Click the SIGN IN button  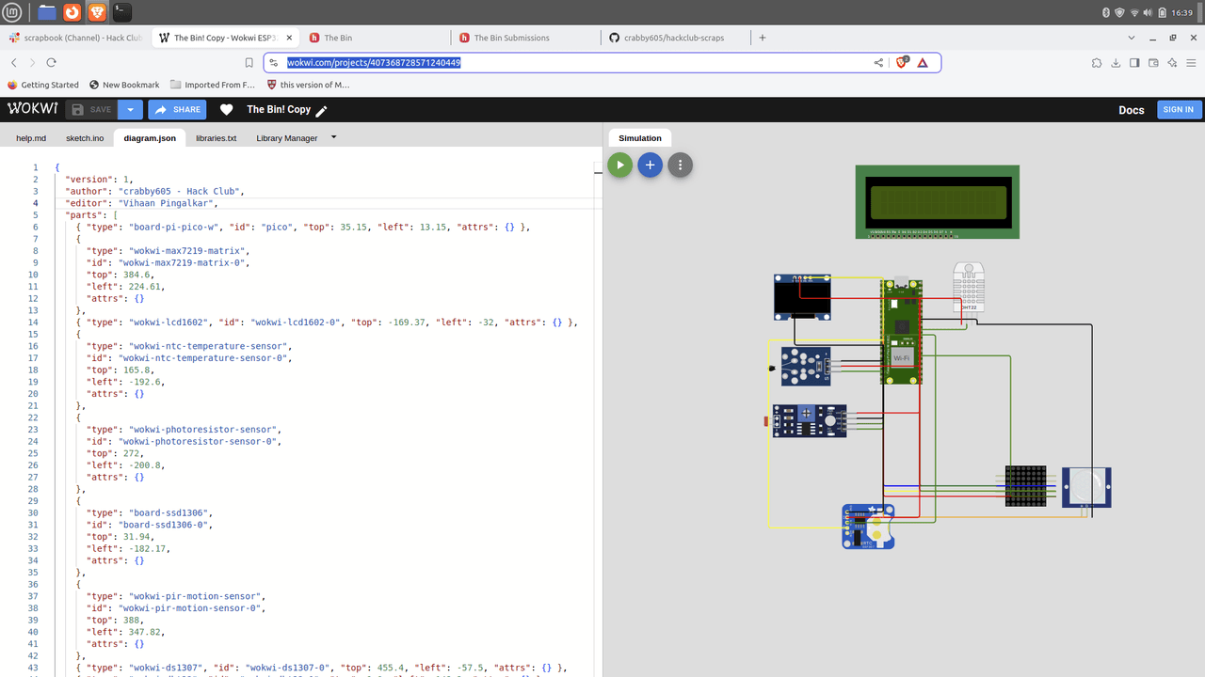(1179, 110)
